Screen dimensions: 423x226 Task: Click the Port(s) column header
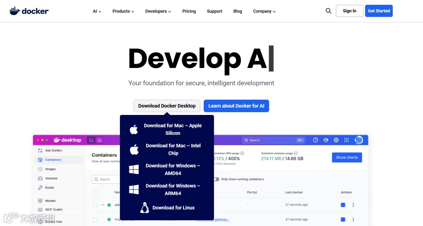point(252,192)
